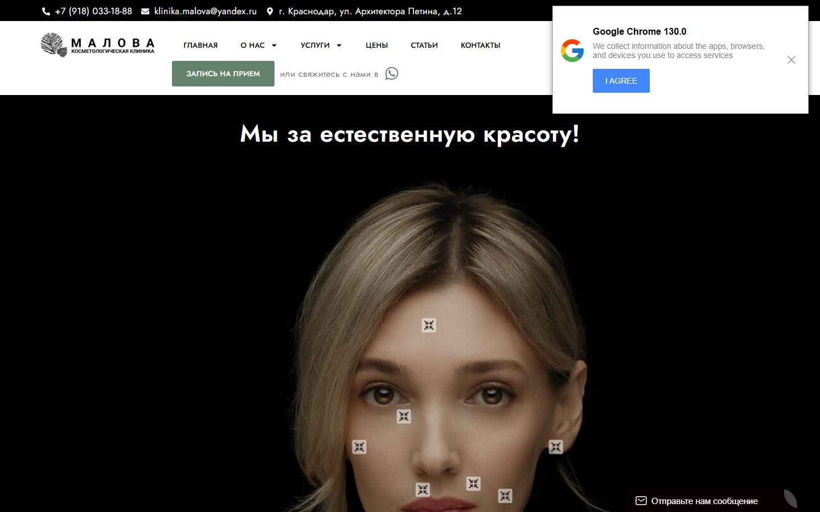Image resolution: width=820 pixels, height=512 pixels.
Task: Click the Google Chrome 130.0 notification title
Action: tap(639, 31)
